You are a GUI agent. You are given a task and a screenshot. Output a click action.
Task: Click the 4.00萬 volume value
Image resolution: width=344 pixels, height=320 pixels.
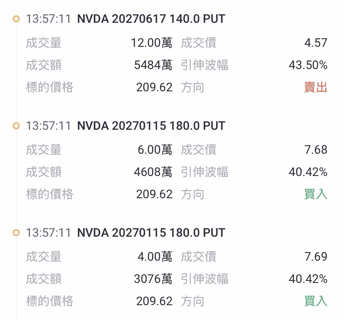155,257
